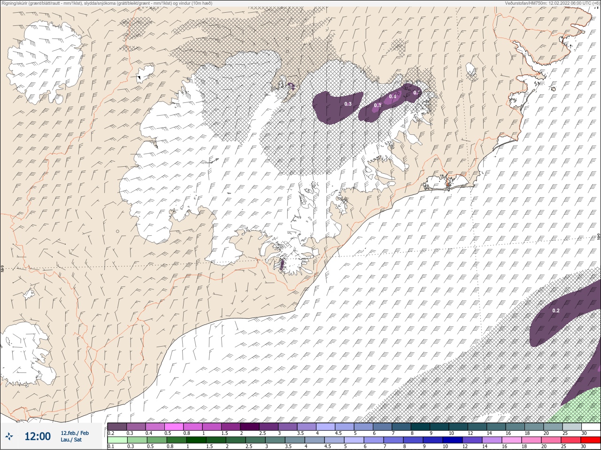Pick the darkest green swatch at 1 in lower legend
This screenshot has height=450, width=601.
tap(196, 440)
